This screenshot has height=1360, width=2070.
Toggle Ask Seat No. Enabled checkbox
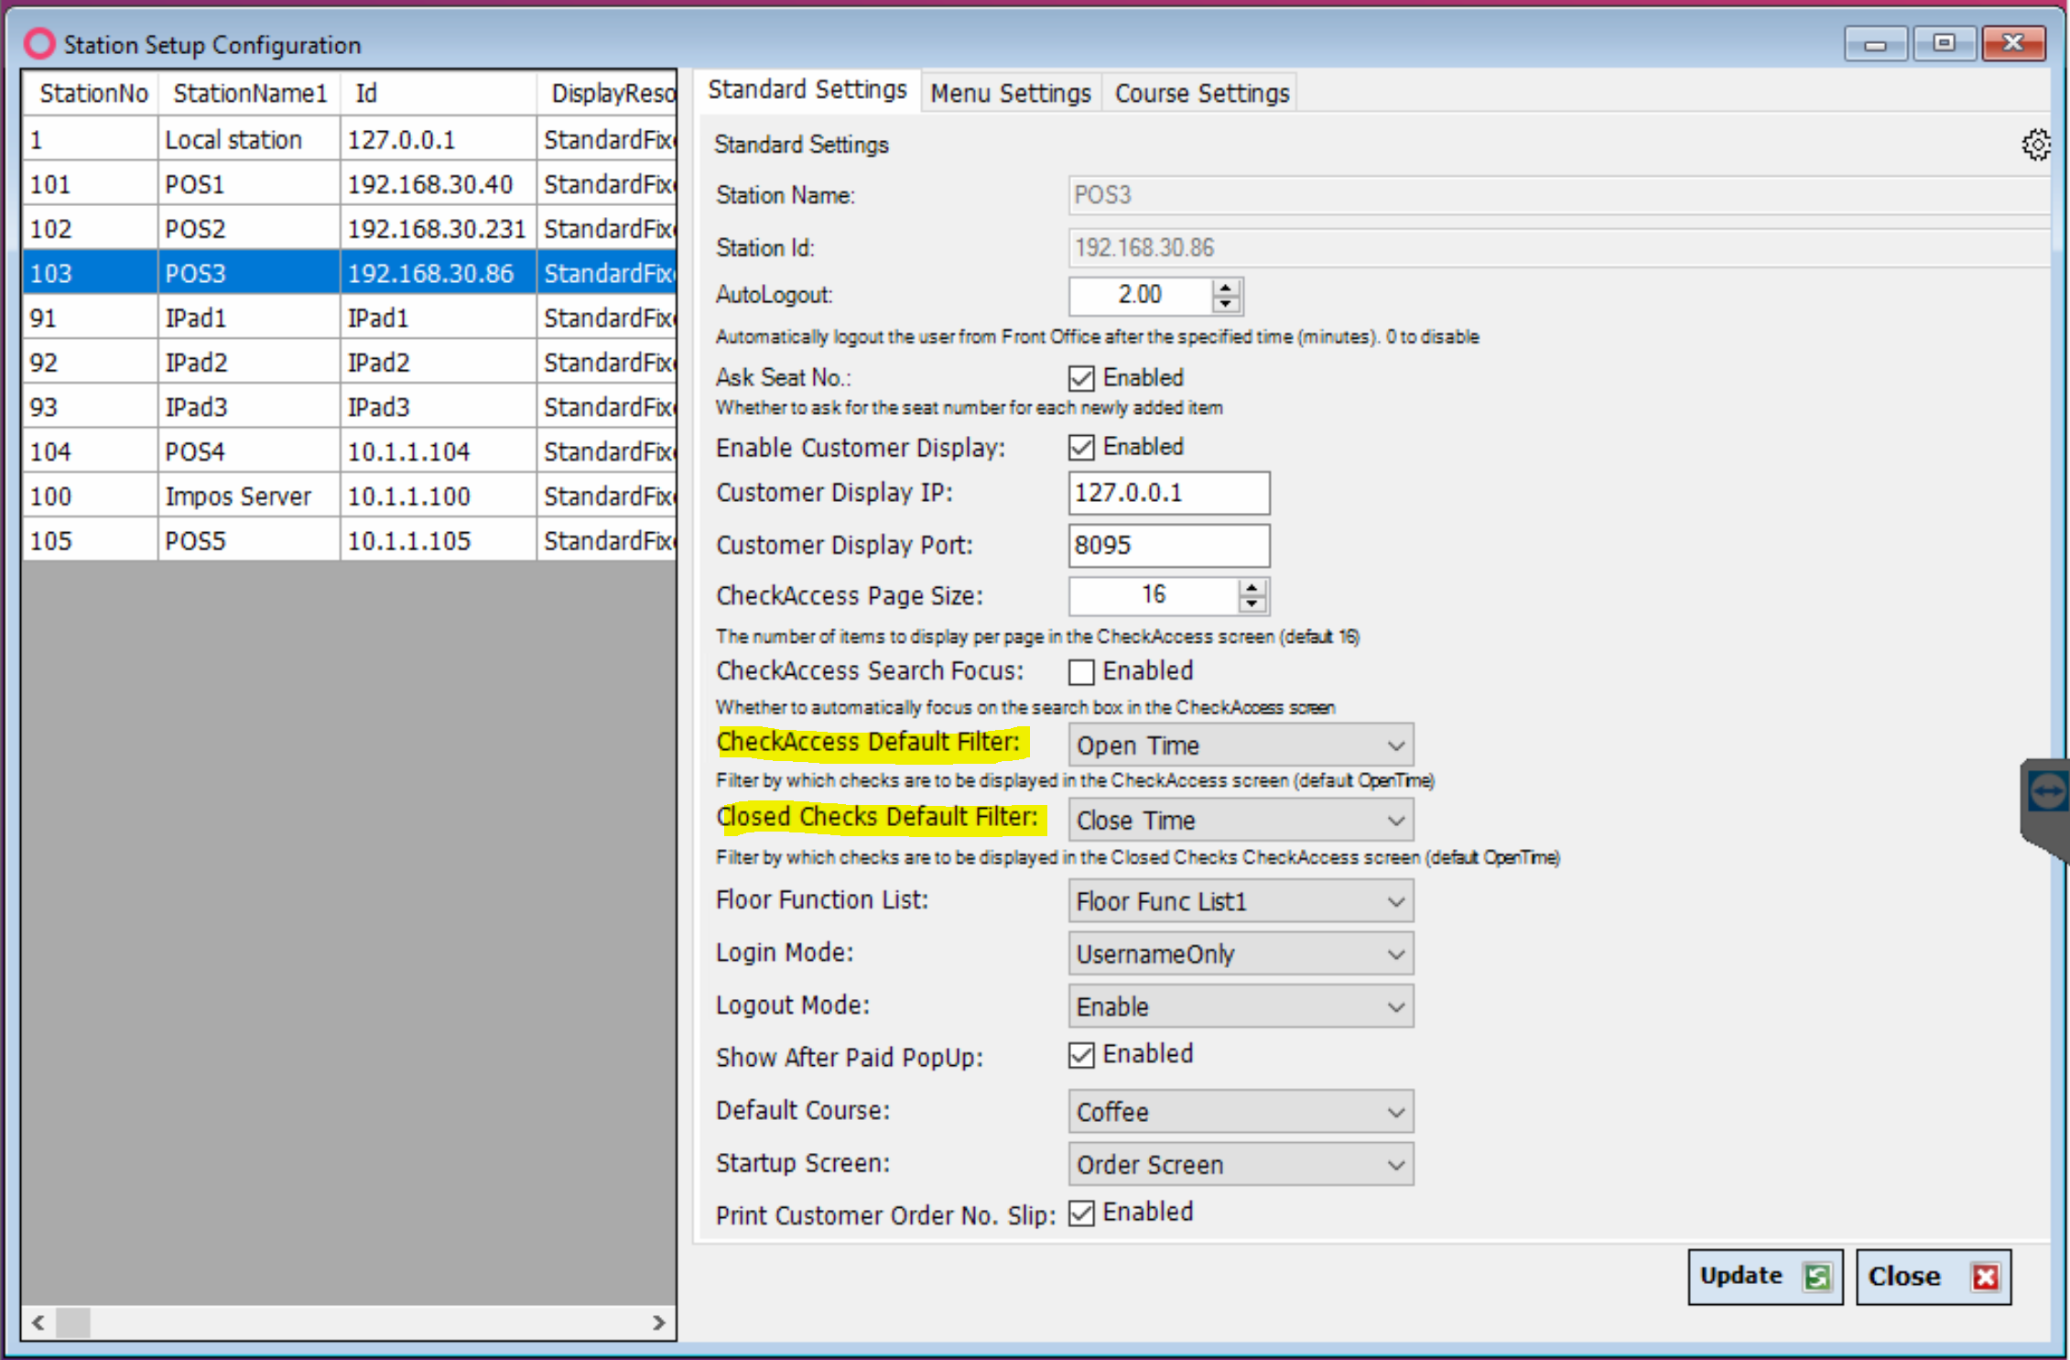coord(1081,378)
